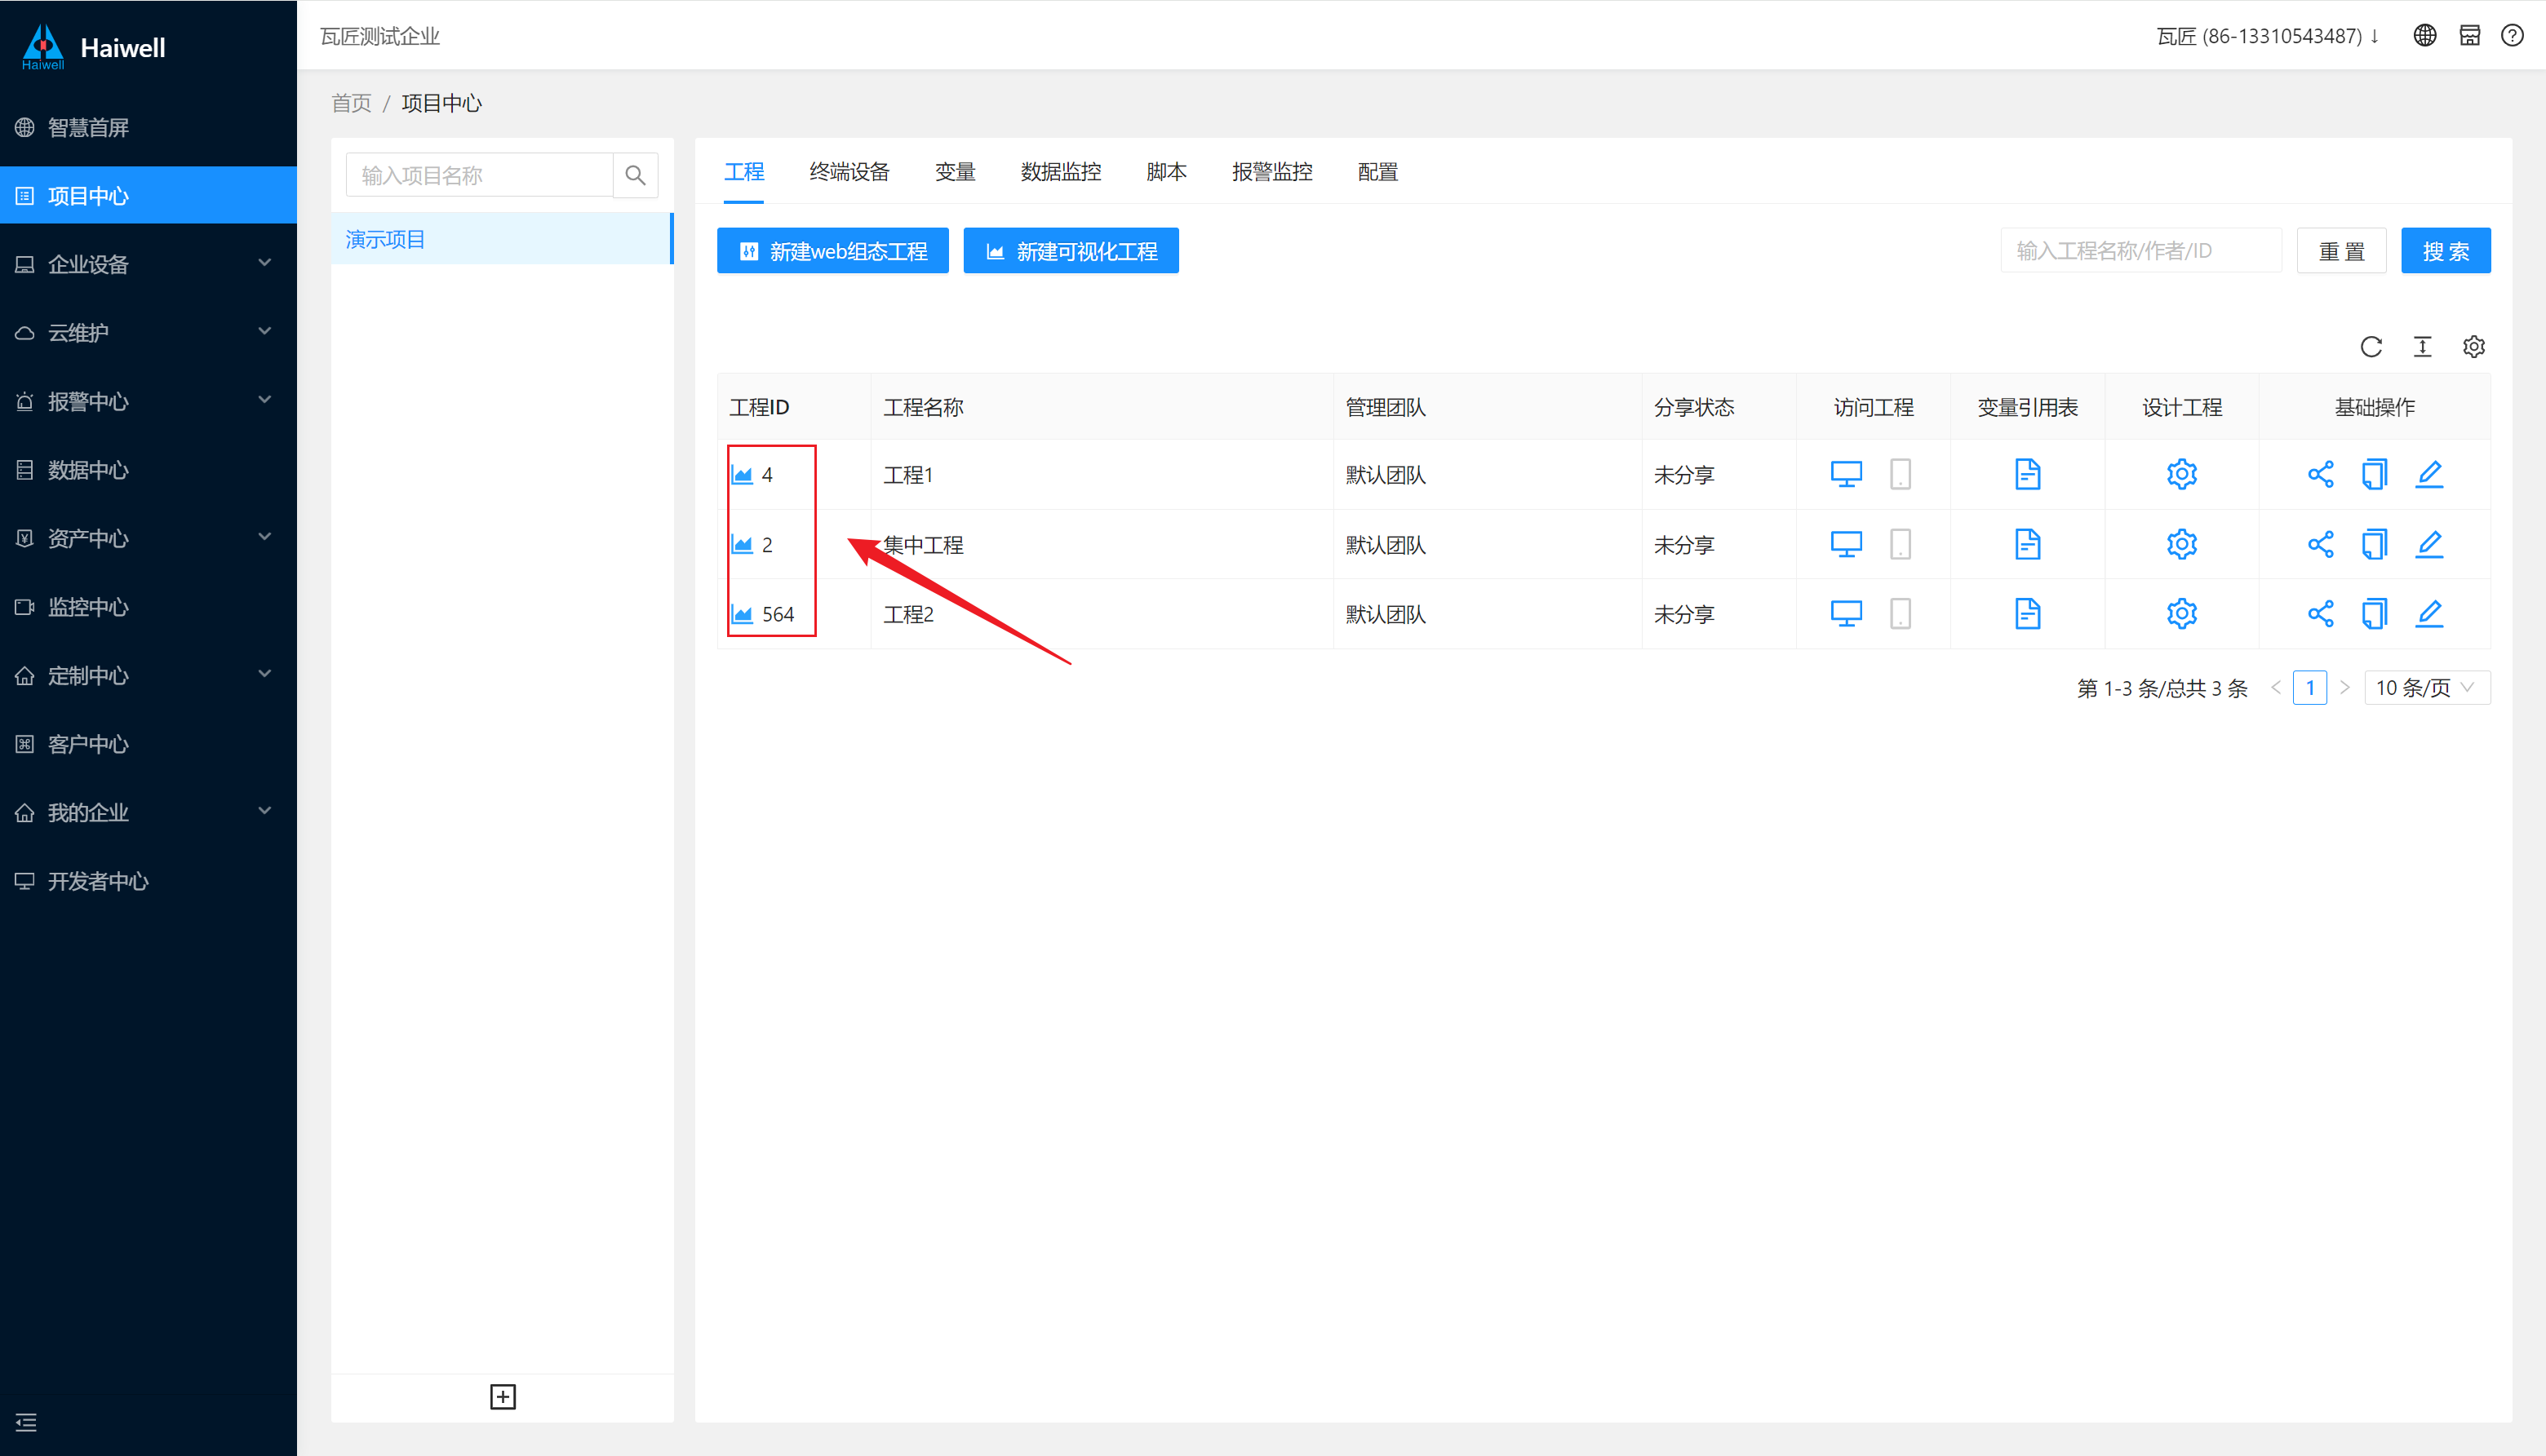
Task: Click the 搜索 button
Action: [x=2445, y=251]
